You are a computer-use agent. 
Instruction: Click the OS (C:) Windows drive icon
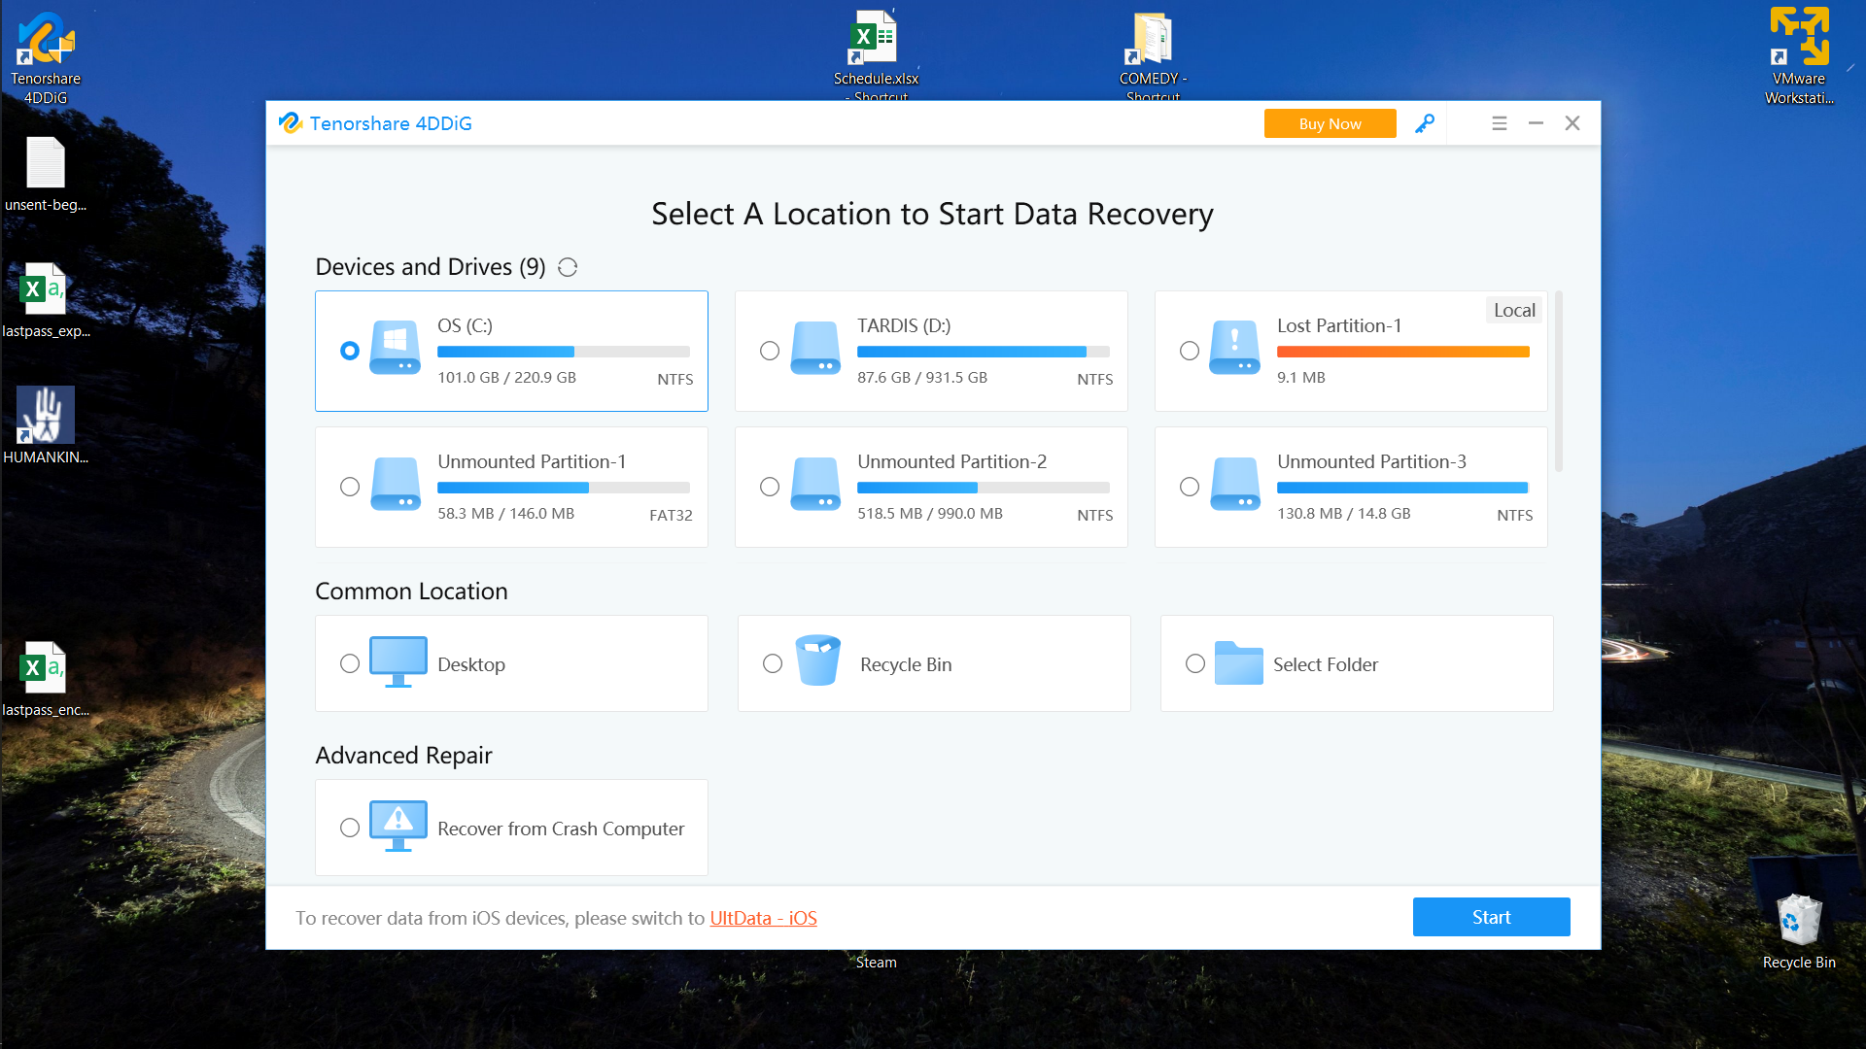[x=395, y=349]
